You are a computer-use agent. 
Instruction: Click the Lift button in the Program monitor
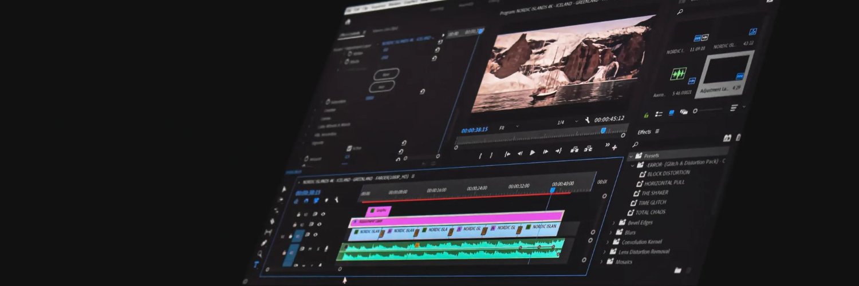[x=574, y=150]
